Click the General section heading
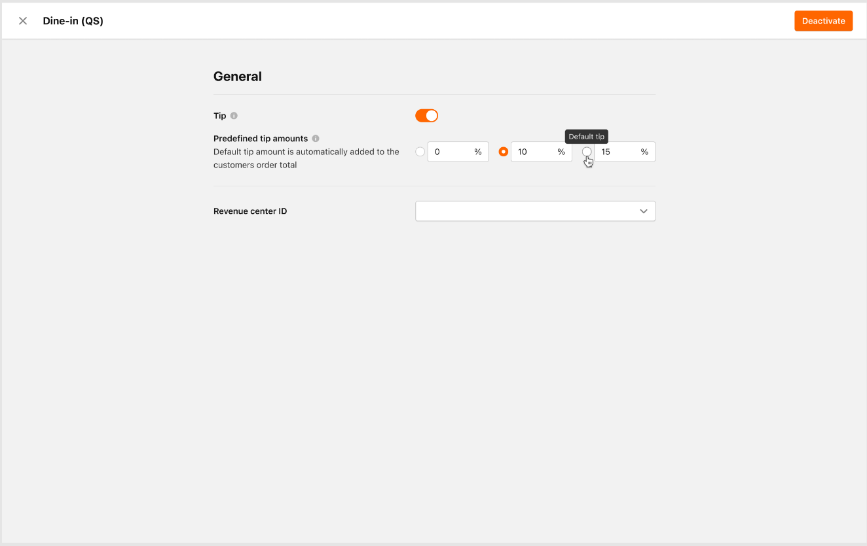 tap(238, 77)
